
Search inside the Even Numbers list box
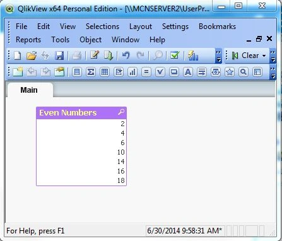click(x=121, y=112)
